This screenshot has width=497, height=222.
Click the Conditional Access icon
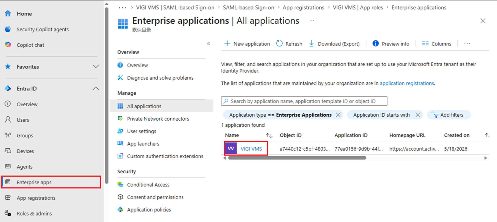(x=120, y=185)
